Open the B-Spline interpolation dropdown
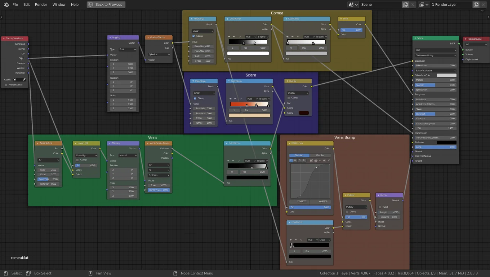Image resolution: width=490 pixels, height=277 pixels. (x=263, y=36)
